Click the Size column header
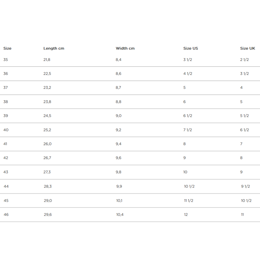The image size is (260, 260). [7, 48]
